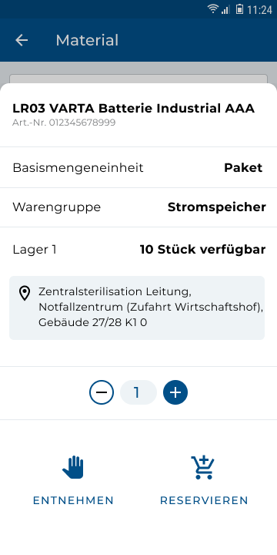Screen dimensions: 277x555
Task: Tap the Basismengeneinheit Paket row
Action: click(x=138, y=167)
